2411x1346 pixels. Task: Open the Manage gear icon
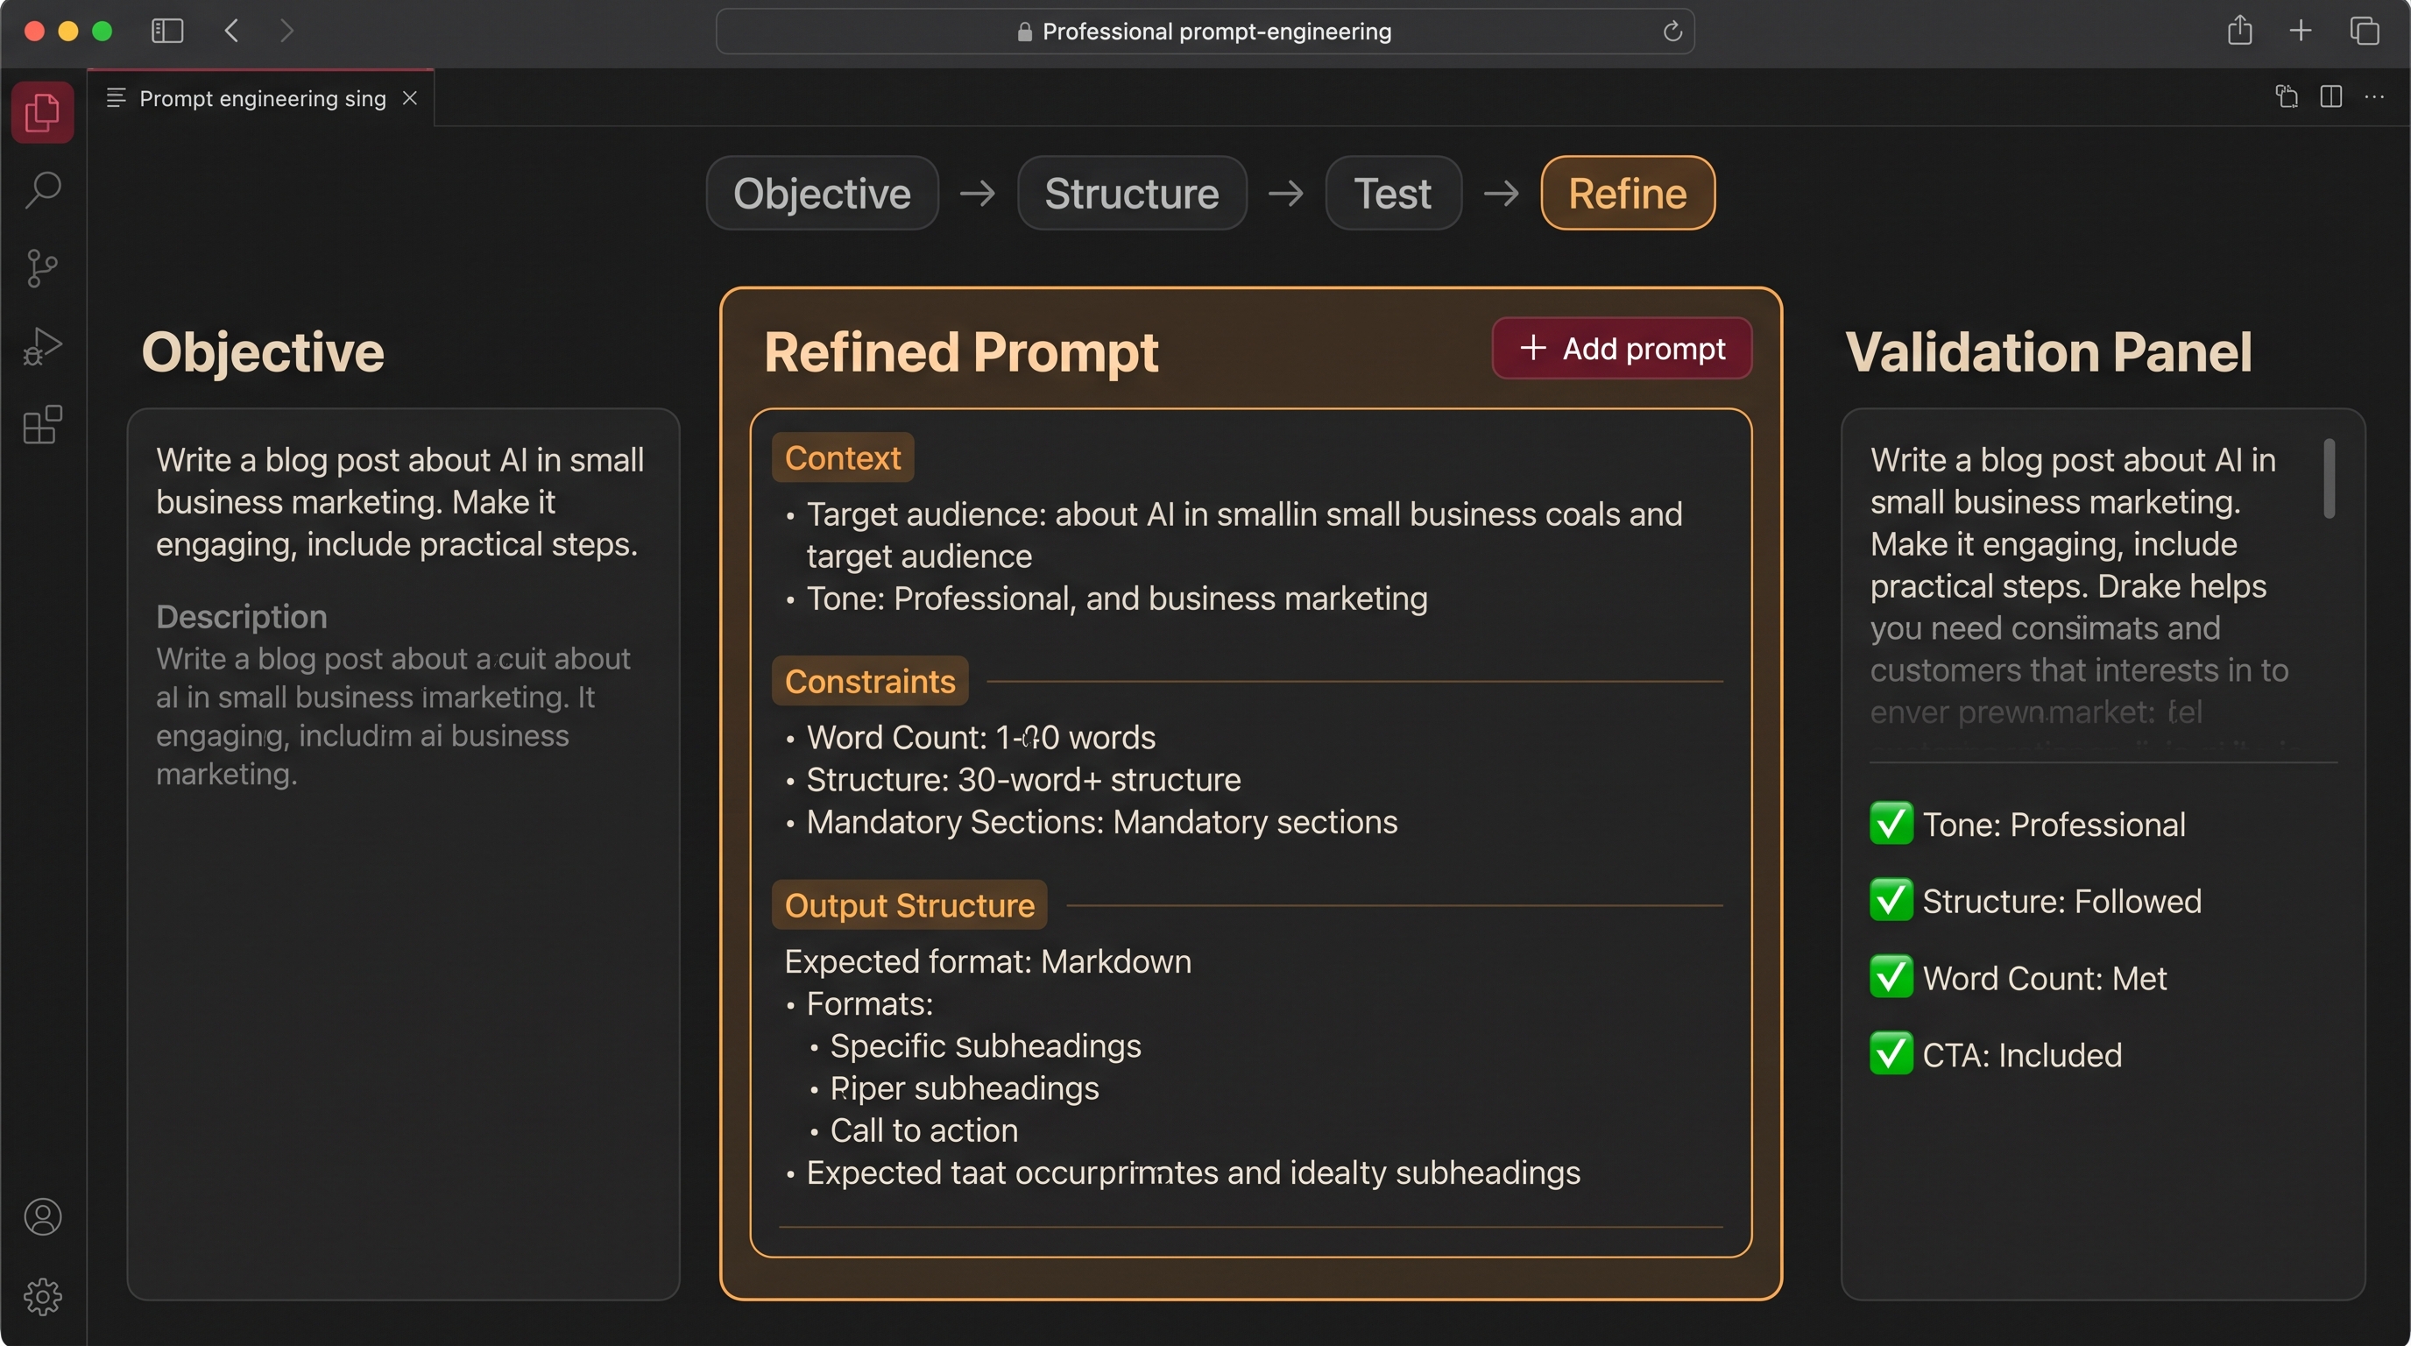click(42, 1297)
